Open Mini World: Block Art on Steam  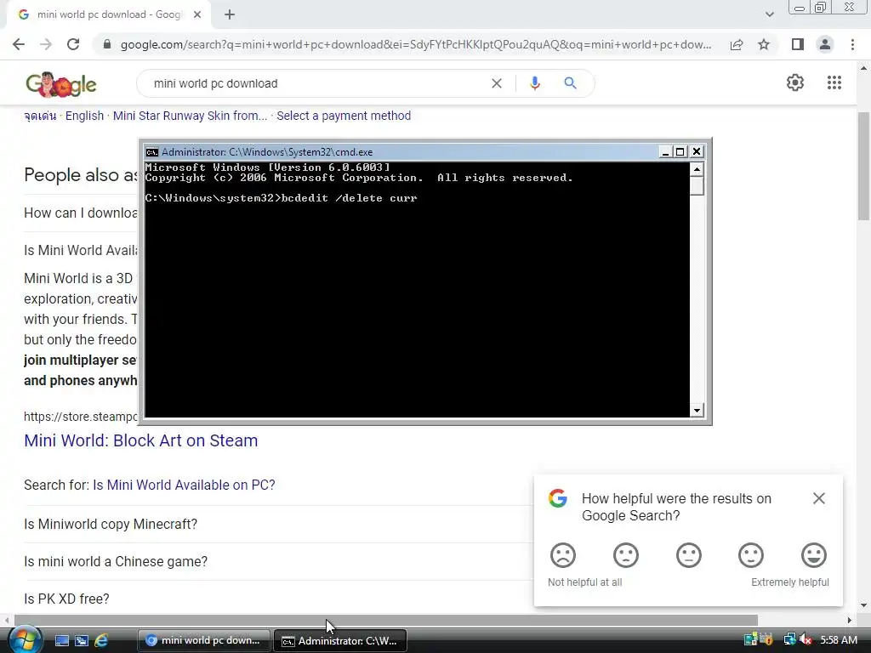tap(140, 440)
